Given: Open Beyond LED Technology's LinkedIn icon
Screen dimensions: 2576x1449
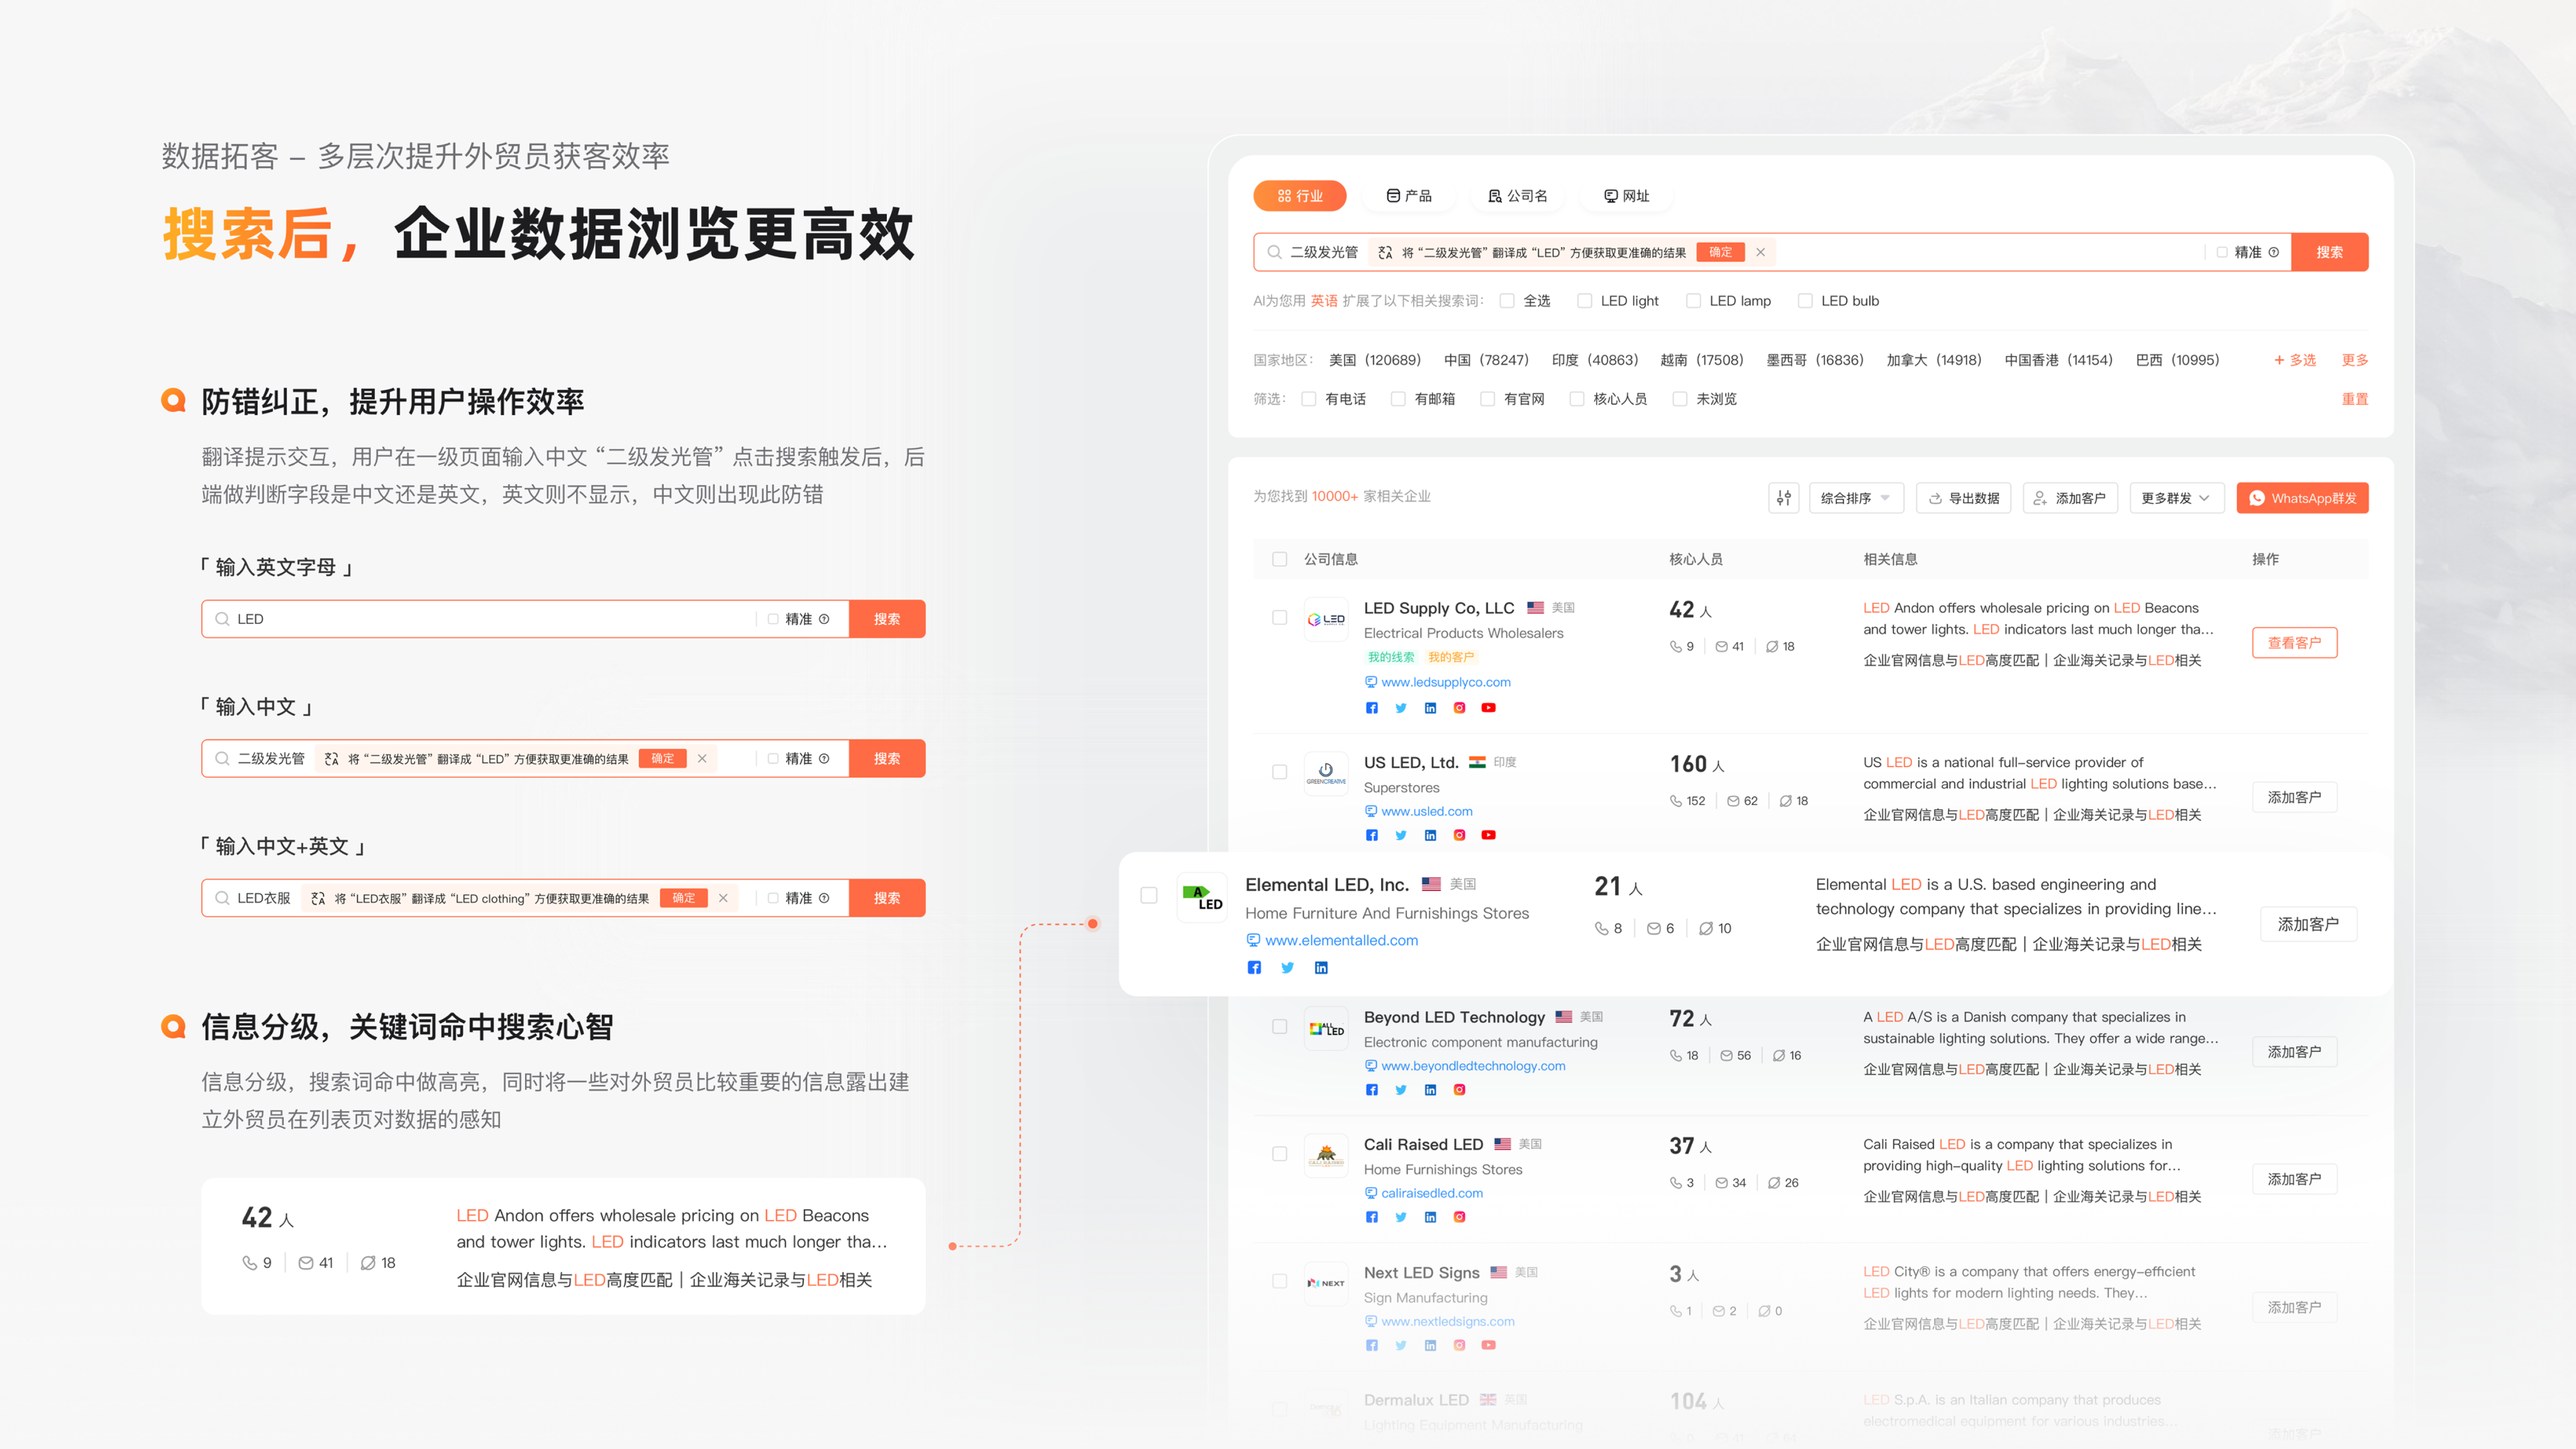Looking at the screenshot, I should (1430, 1090).
